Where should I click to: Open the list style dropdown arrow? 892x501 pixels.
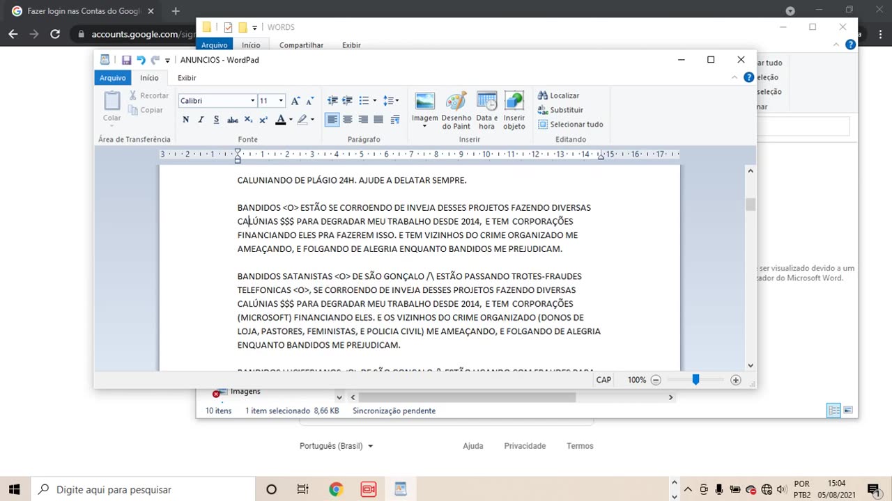[x=374, y=101]
